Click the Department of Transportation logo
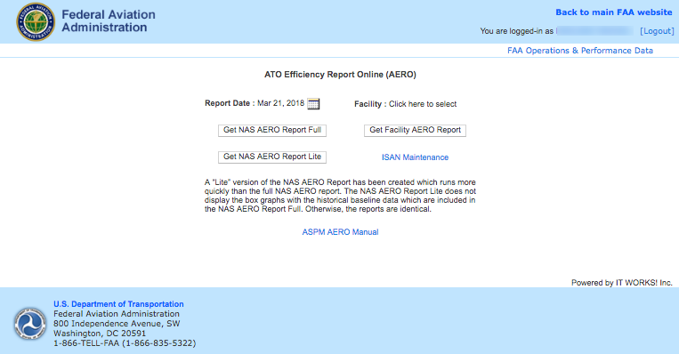This screenshot has width=679, height=354. tap(30, 324)
